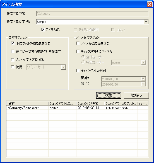
Task: Expand the ワイルドカード combo box
Action: pos(63,67)
